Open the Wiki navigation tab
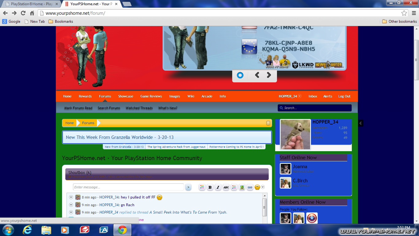 pyautogui.click(x=191, y=96)
